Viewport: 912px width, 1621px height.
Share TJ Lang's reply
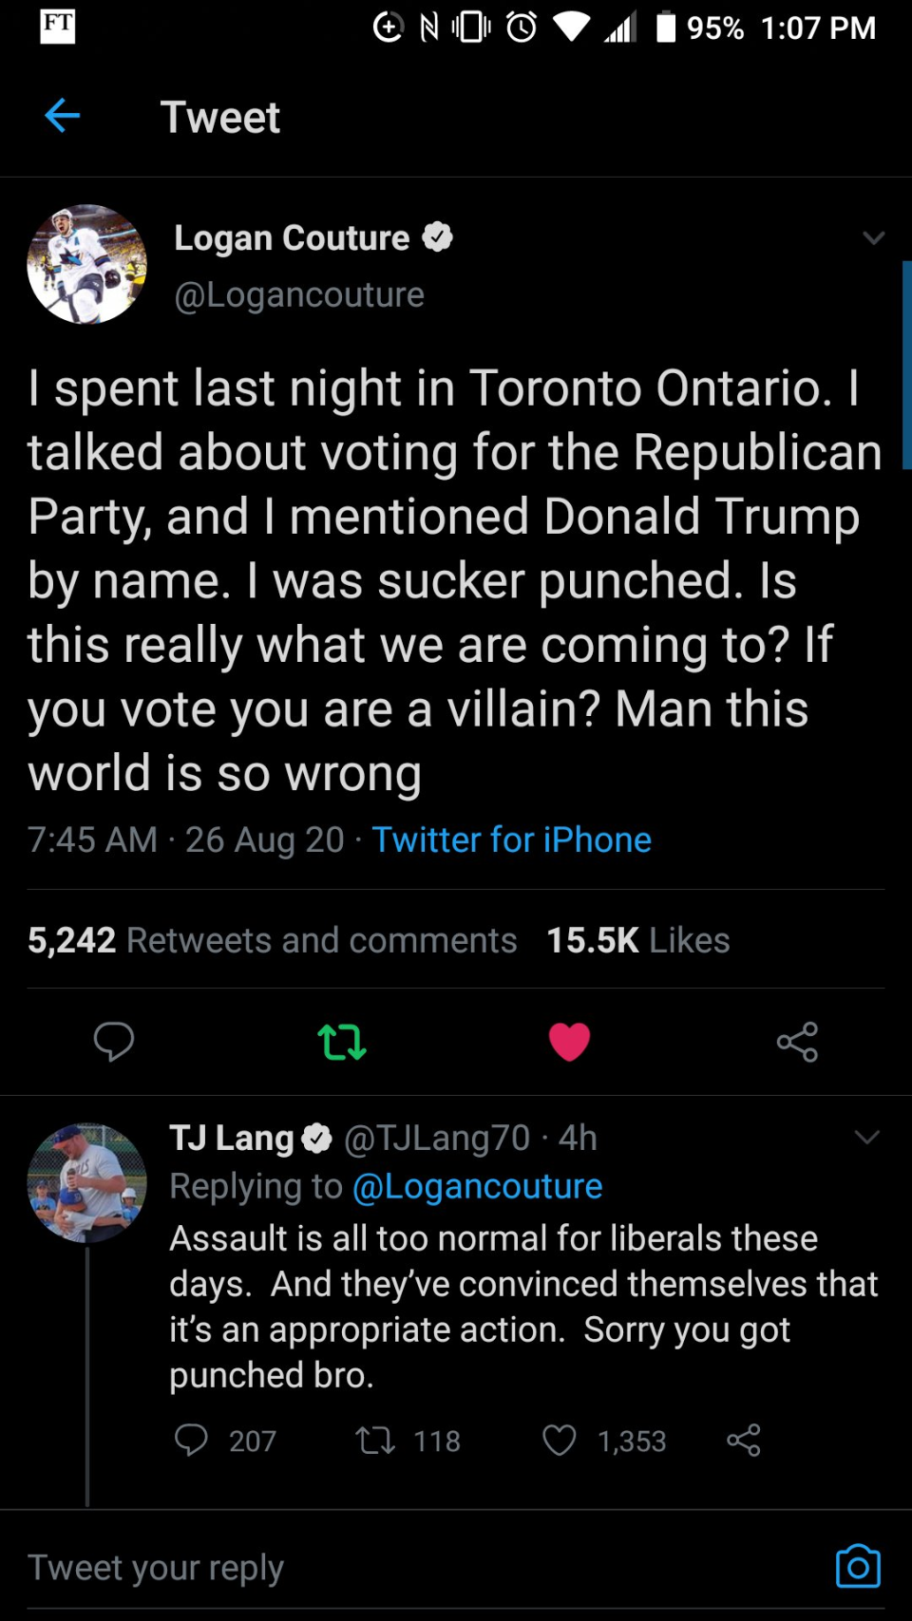point(744,1441)
